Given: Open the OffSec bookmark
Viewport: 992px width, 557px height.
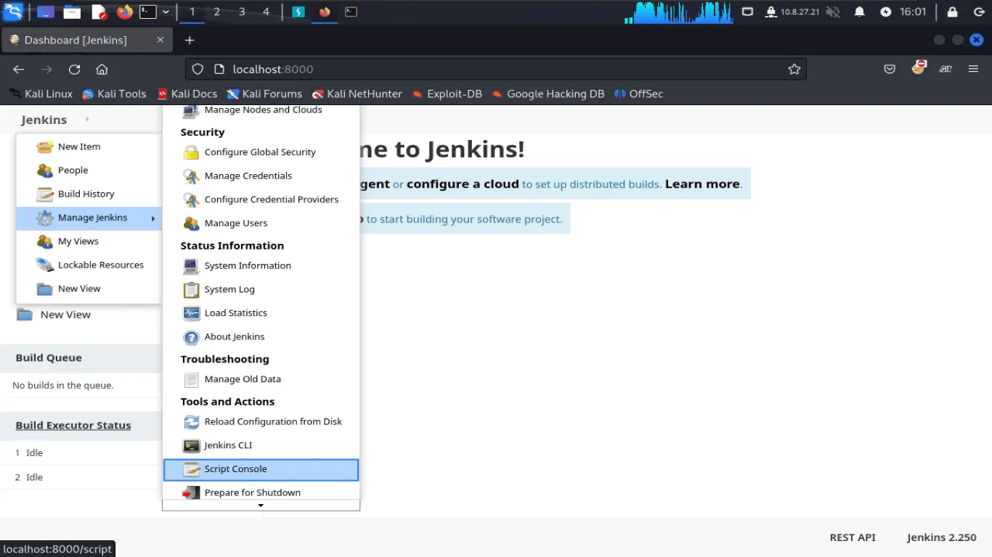Looking at the screenshot, I should 638,94.
